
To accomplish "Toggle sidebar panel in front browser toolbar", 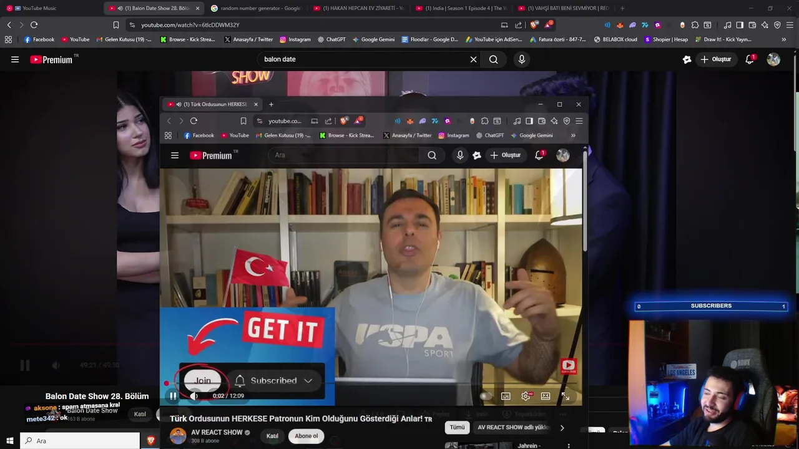I will [529, 121].
